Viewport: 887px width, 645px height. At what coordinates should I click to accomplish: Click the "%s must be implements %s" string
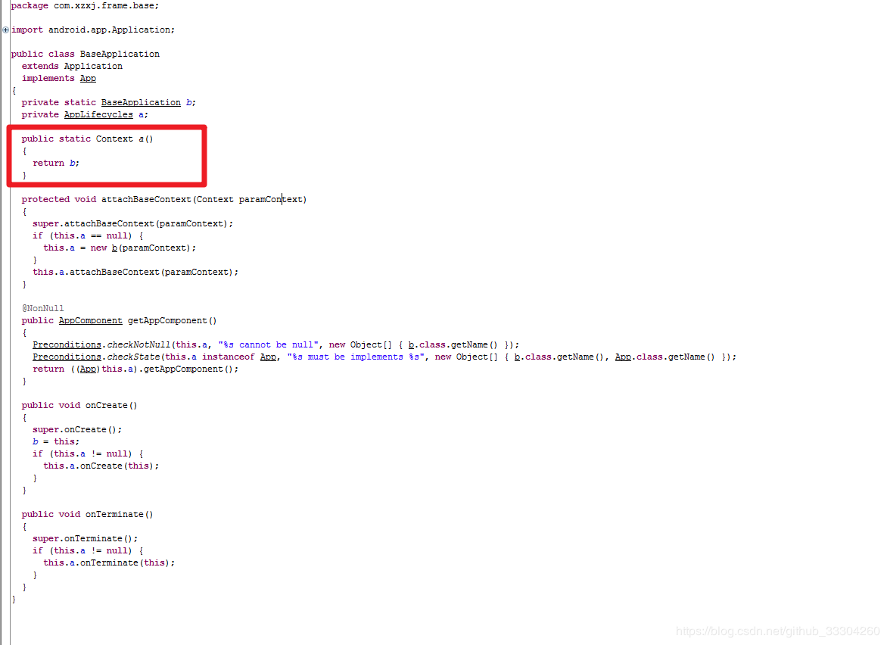tap(356, 357)
